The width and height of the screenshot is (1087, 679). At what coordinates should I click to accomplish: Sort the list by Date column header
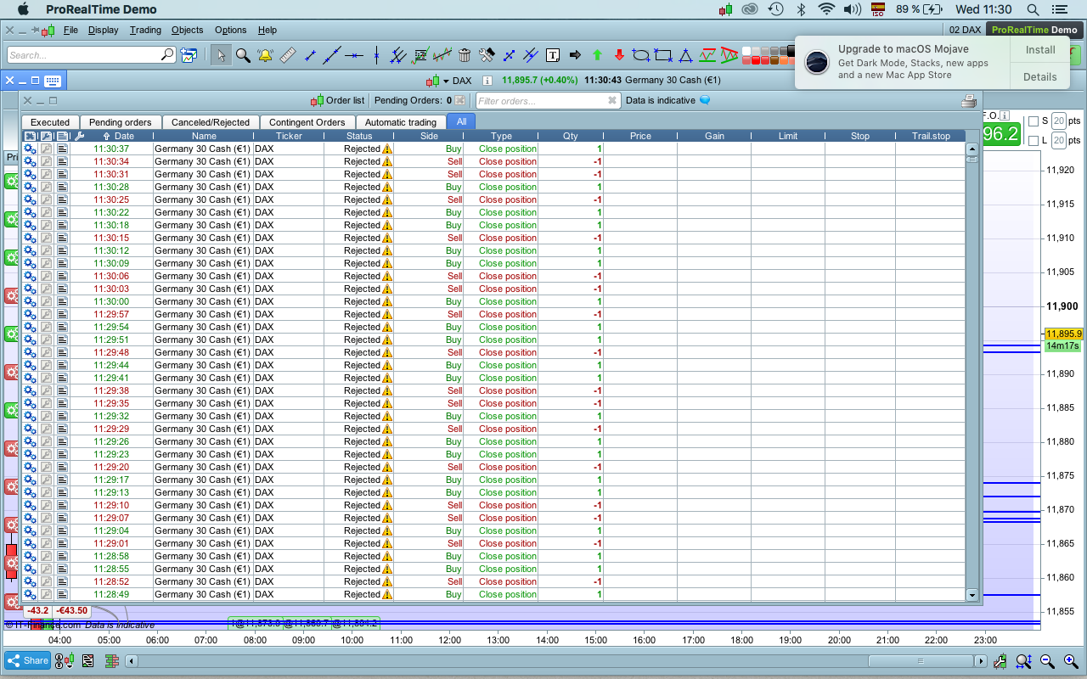[124, 136]
